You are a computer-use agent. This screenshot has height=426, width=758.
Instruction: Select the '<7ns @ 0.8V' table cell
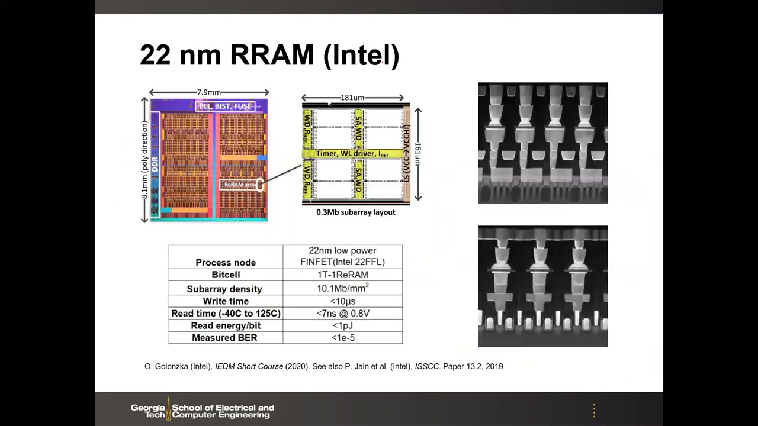tap(343, 313)
